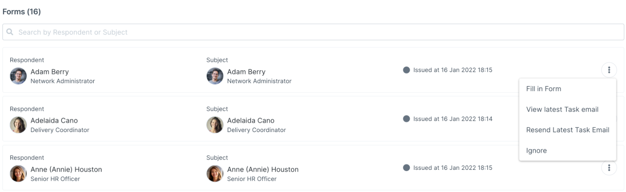Click the Anne (Annie) Houston respondent name
Image resolution: width=626 pixels, height=192 pixels.
66,169
